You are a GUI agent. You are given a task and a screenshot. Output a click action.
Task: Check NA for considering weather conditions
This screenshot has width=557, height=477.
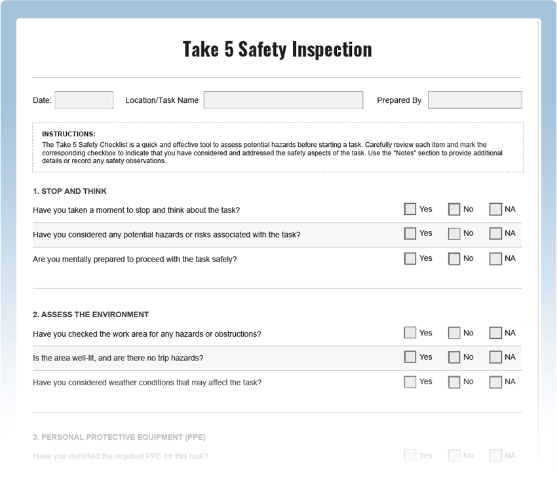tap(495, 381)
